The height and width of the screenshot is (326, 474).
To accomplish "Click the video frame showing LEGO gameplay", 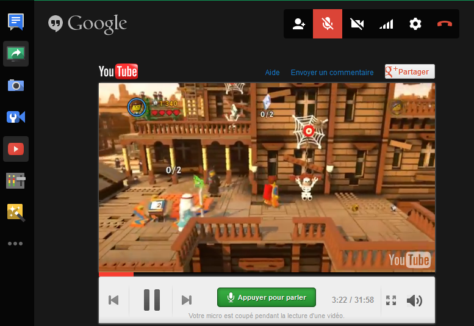I will (x=267, y=178).
